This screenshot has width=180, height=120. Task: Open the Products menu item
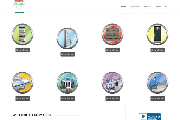147,7
